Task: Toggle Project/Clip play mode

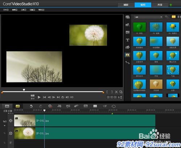Action: click(x=33, y=97)
